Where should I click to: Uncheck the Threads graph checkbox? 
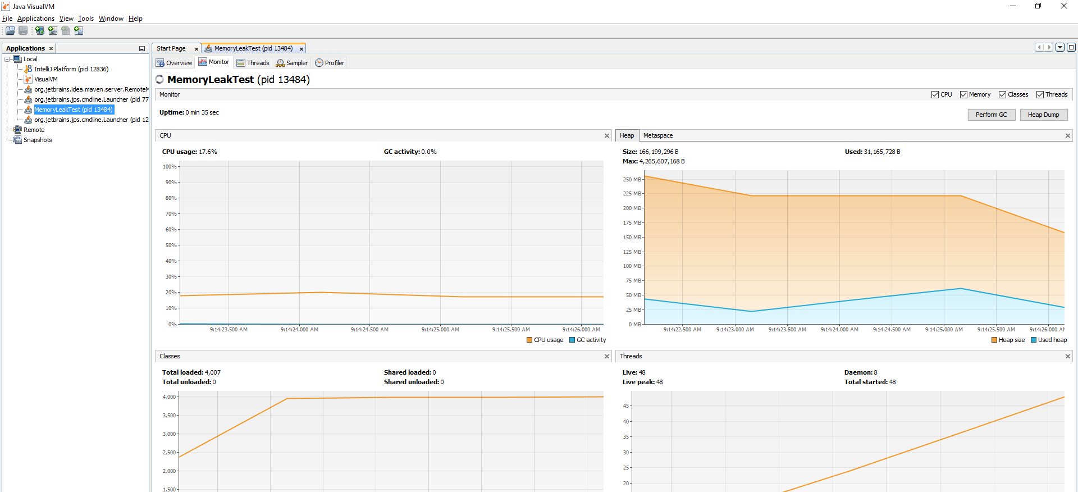[x=1040, y=94]
